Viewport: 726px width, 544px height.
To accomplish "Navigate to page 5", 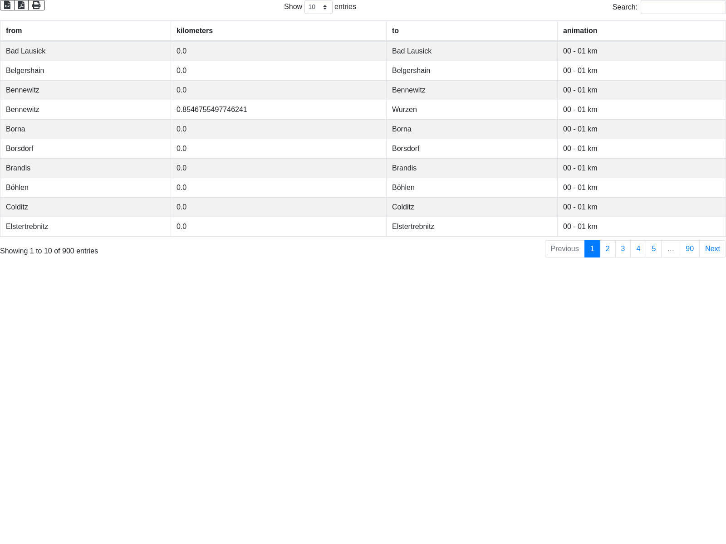I will coord(654,249).
